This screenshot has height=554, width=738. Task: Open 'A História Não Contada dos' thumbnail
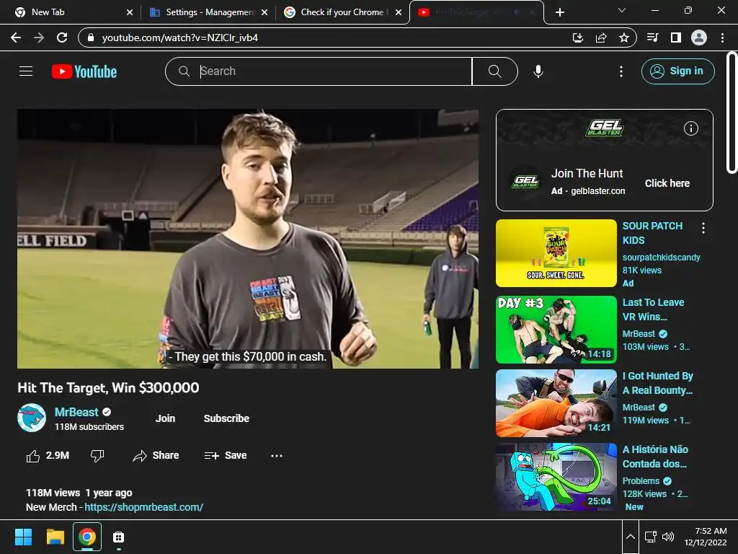pyautogui.click(x=556, y=477)
